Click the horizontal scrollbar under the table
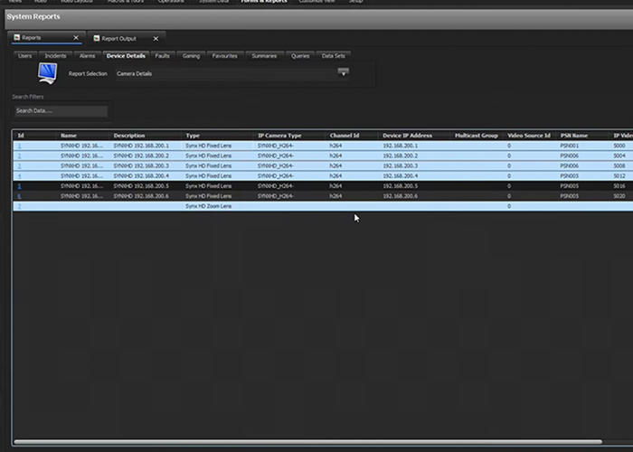This screenshot has width=633, height=452. click(307, 441)
